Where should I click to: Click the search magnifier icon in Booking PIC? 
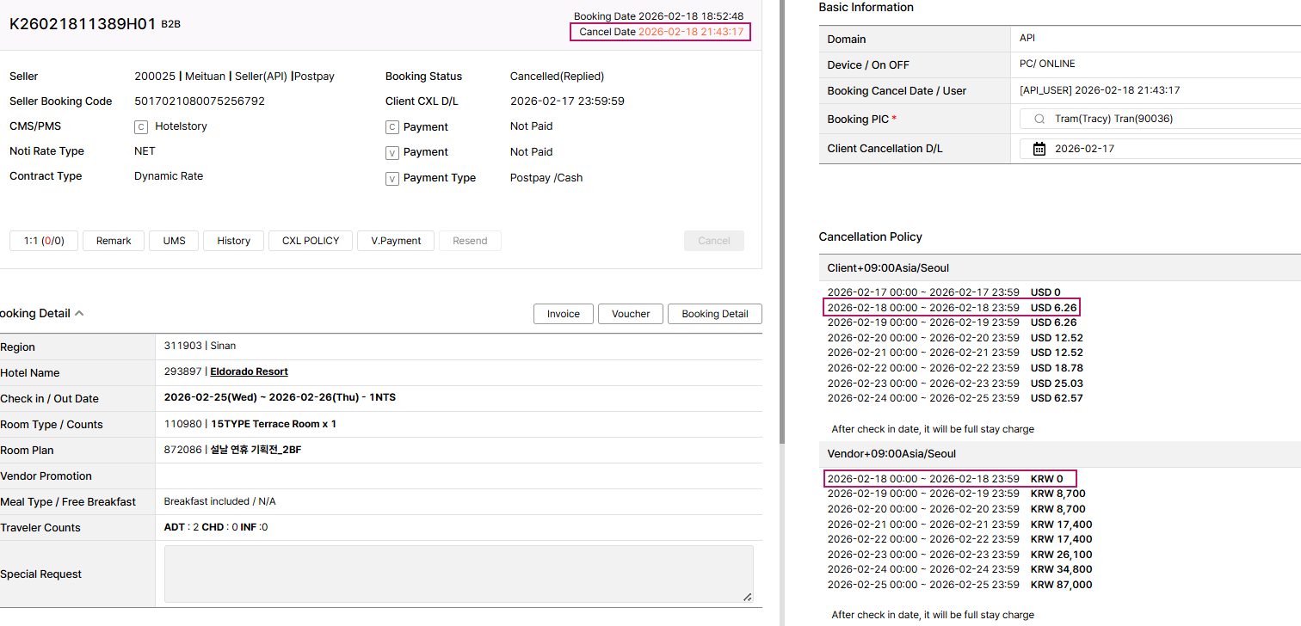[1039, 120]
